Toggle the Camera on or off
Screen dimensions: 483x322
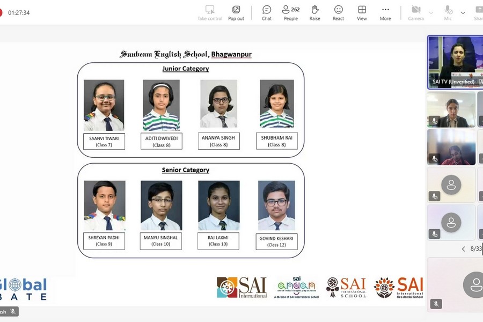point(416,12)
